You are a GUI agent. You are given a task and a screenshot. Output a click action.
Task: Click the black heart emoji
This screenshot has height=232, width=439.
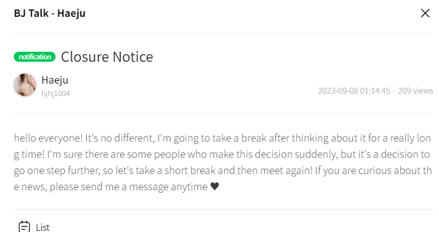[x=214, y=186]
